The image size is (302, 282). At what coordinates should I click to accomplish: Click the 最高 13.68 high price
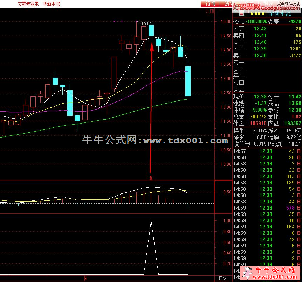(295, 103)
